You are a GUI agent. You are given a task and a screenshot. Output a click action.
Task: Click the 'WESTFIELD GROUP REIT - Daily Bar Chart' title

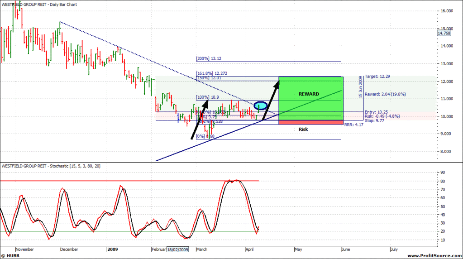[39, 5]
